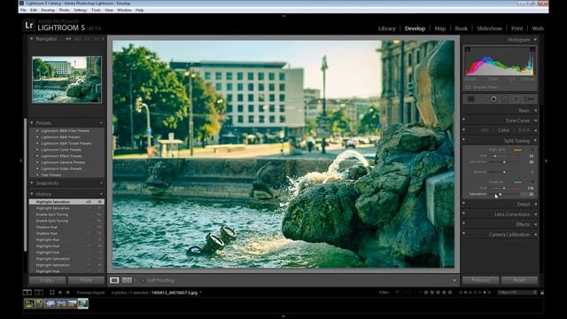Toggle the HSL/Color/B&W panel on/off switch
The width and height of the screenshot is (567, 319).
(x=464, y=128)
